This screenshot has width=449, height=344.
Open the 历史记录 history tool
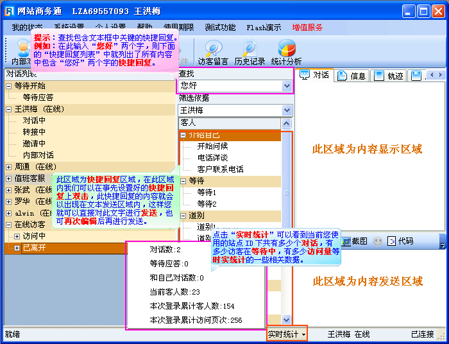250,53
